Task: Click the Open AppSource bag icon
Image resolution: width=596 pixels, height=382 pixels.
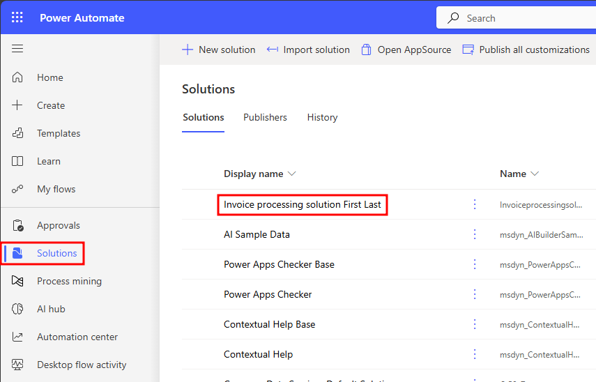Action: coord(366,49)
